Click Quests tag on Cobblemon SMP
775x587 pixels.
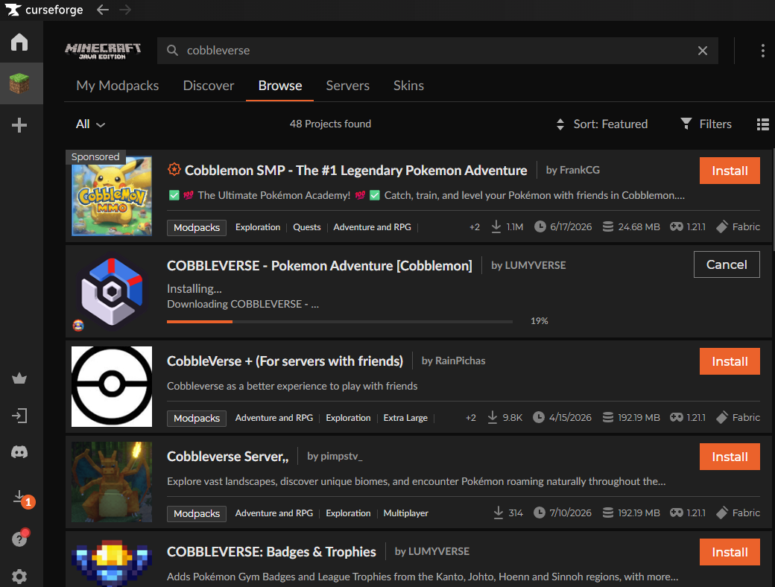pyautogui.click(x=307, y=227)
